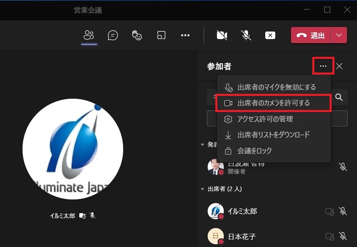
Task: Open the dropdown arrow next to 退出
Action: (x=339, y=35)
